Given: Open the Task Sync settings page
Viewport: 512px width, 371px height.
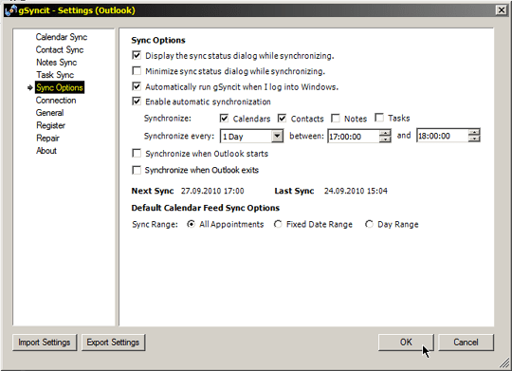Looking at the screenshot, I should pos(55,75).
